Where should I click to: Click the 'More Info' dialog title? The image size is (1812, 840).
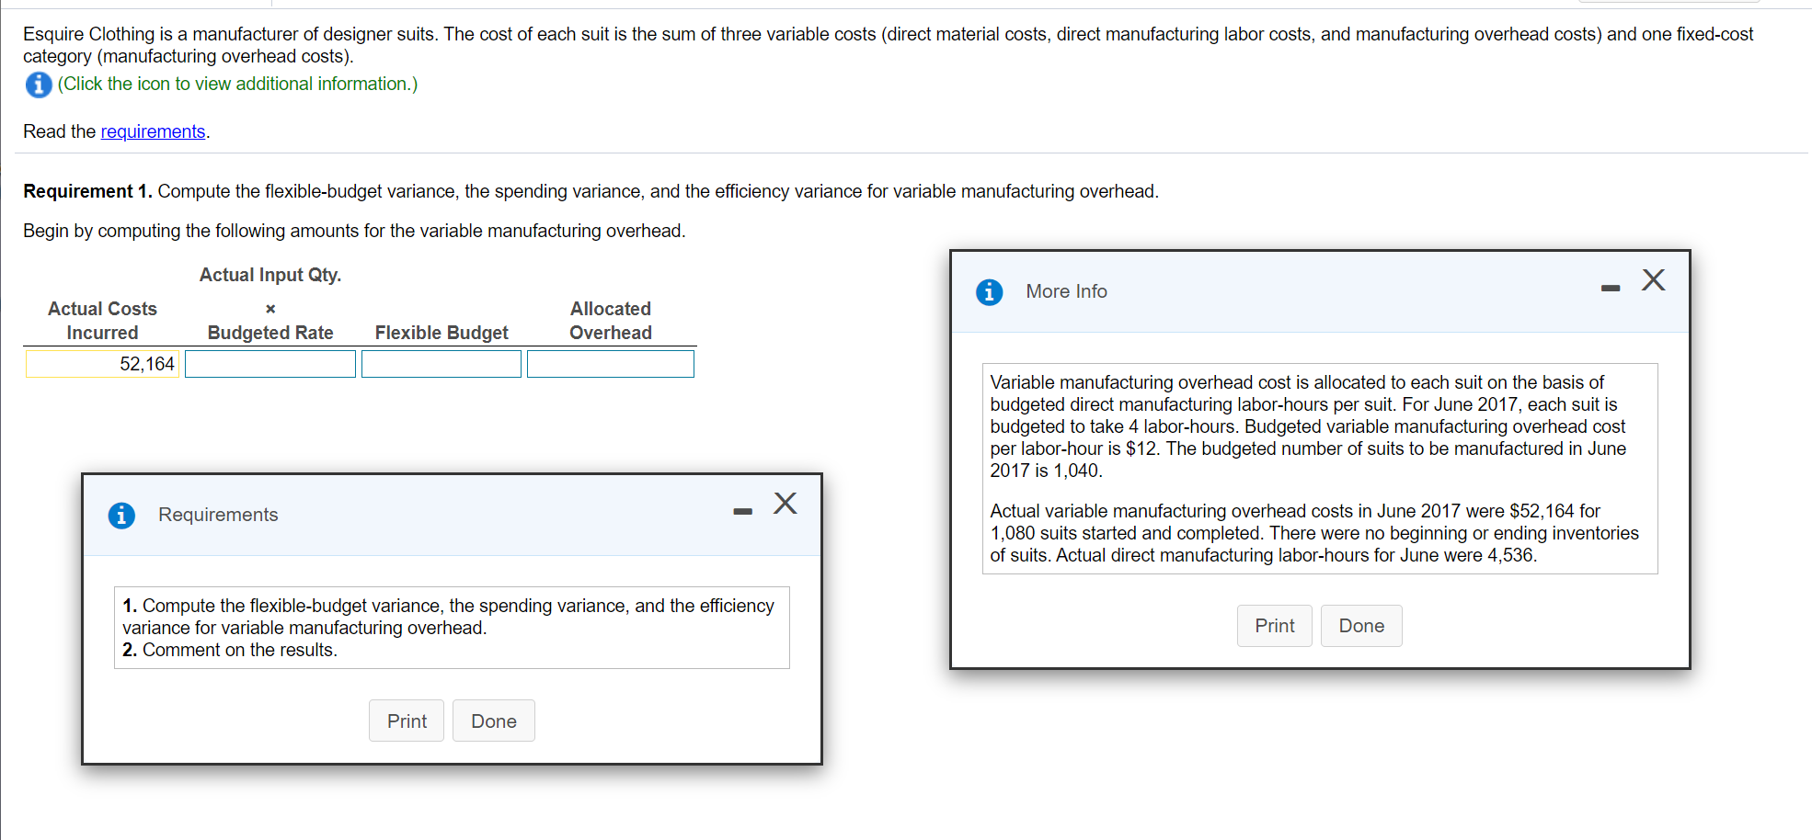pyautogui.click(x=1067, y=291)
